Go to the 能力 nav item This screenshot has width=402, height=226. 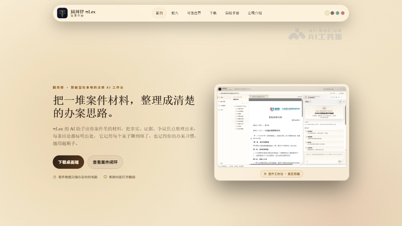click(175, 13)
